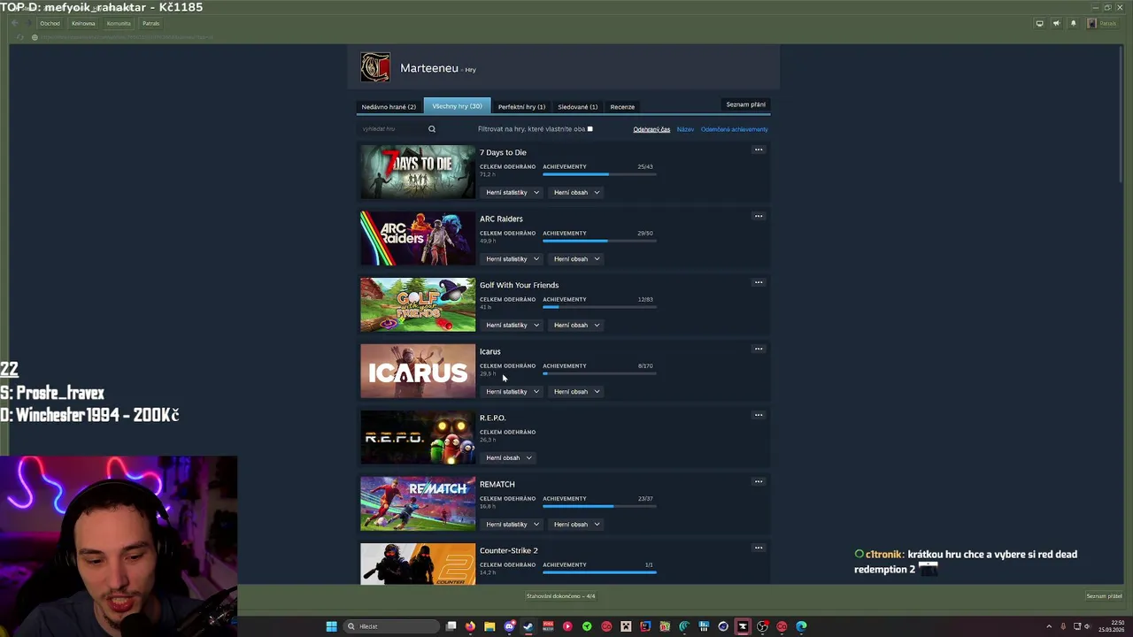This screenshot has height=637, width=1133.
Task: Expand Herní obsah for 7 Days to Die
Action: point(576,192)
